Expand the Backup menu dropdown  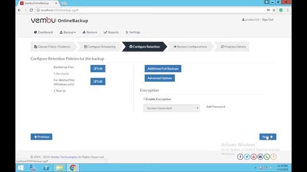click(68, 32)
